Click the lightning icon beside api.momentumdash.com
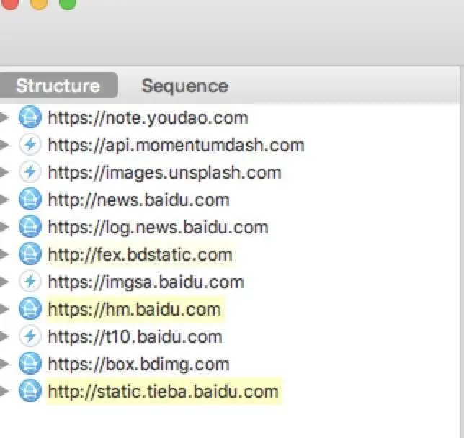 30,145
